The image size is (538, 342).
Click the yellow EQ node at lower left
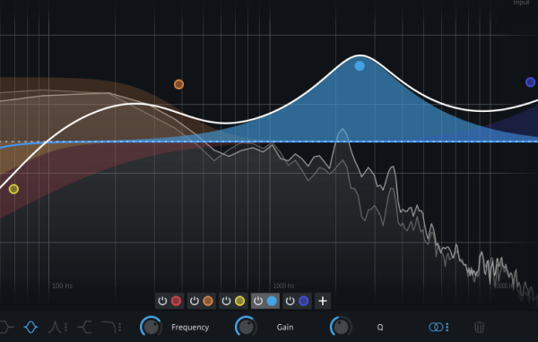(x=13, y=189)
